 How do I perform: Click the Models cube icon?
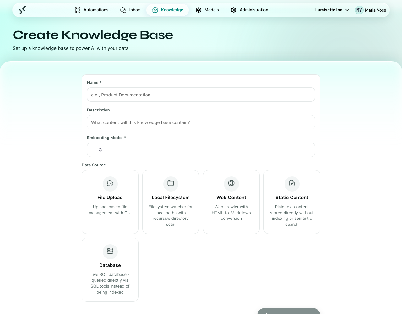tap(198, 10)
